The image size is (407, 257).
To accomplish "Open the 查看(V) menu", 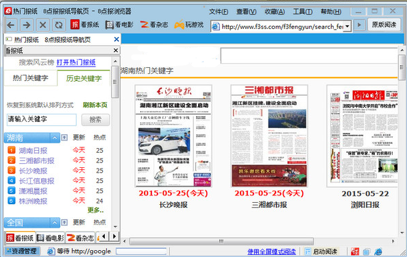I will [246, 12].
